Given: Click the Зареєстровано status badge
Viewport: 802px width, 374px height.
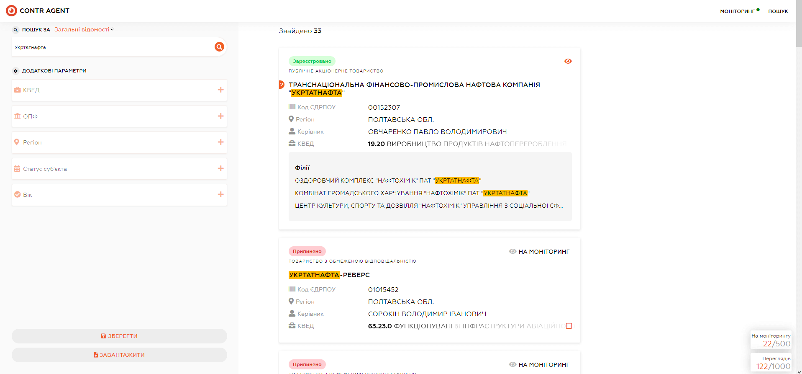Looking at the screenshot, I should [x=312, y=61].
